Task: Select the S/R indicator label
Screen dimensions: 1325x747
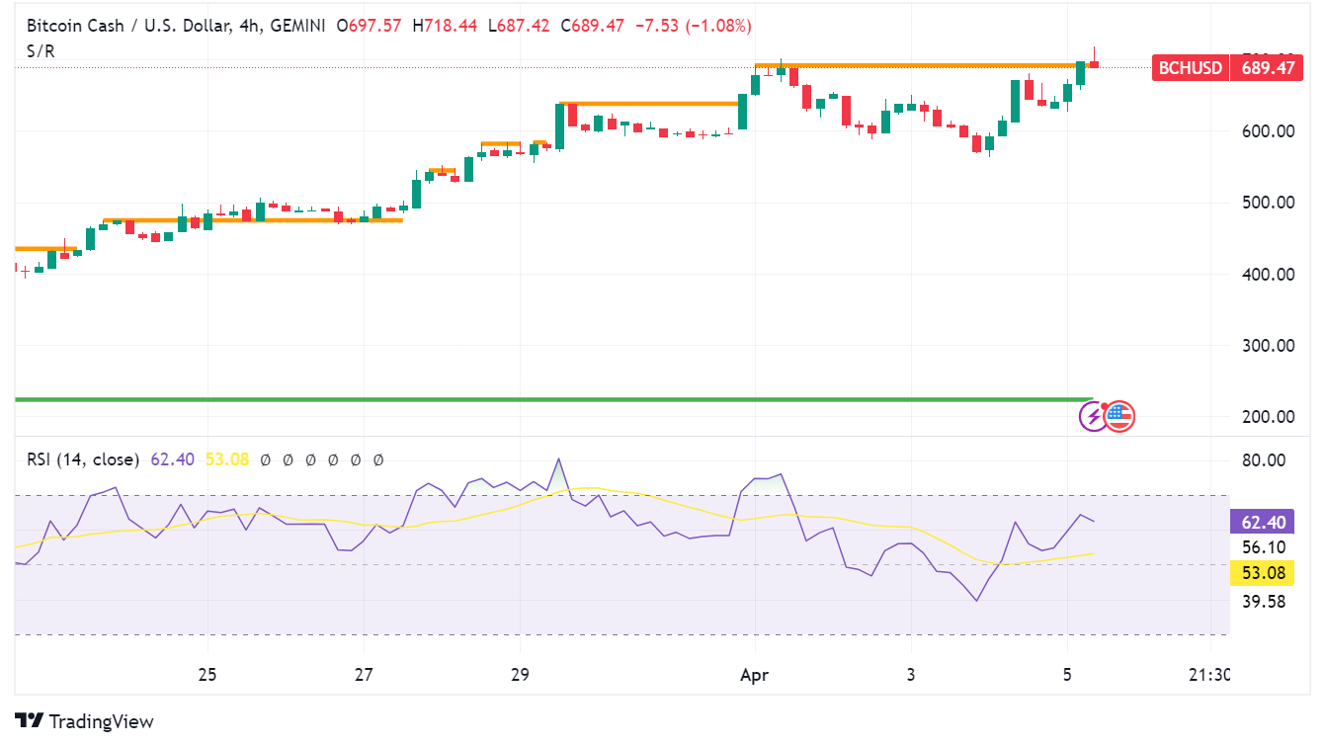Action: [x=41, y=50]
